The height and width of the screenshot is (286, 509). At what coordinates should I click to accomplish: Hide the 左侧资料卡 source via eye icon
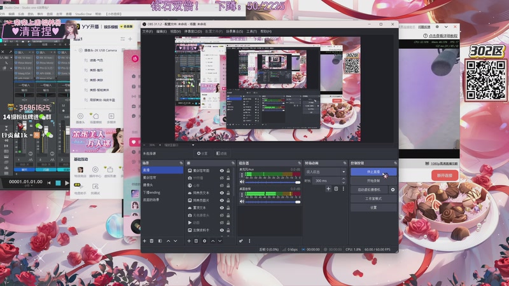tap(221, 230)
